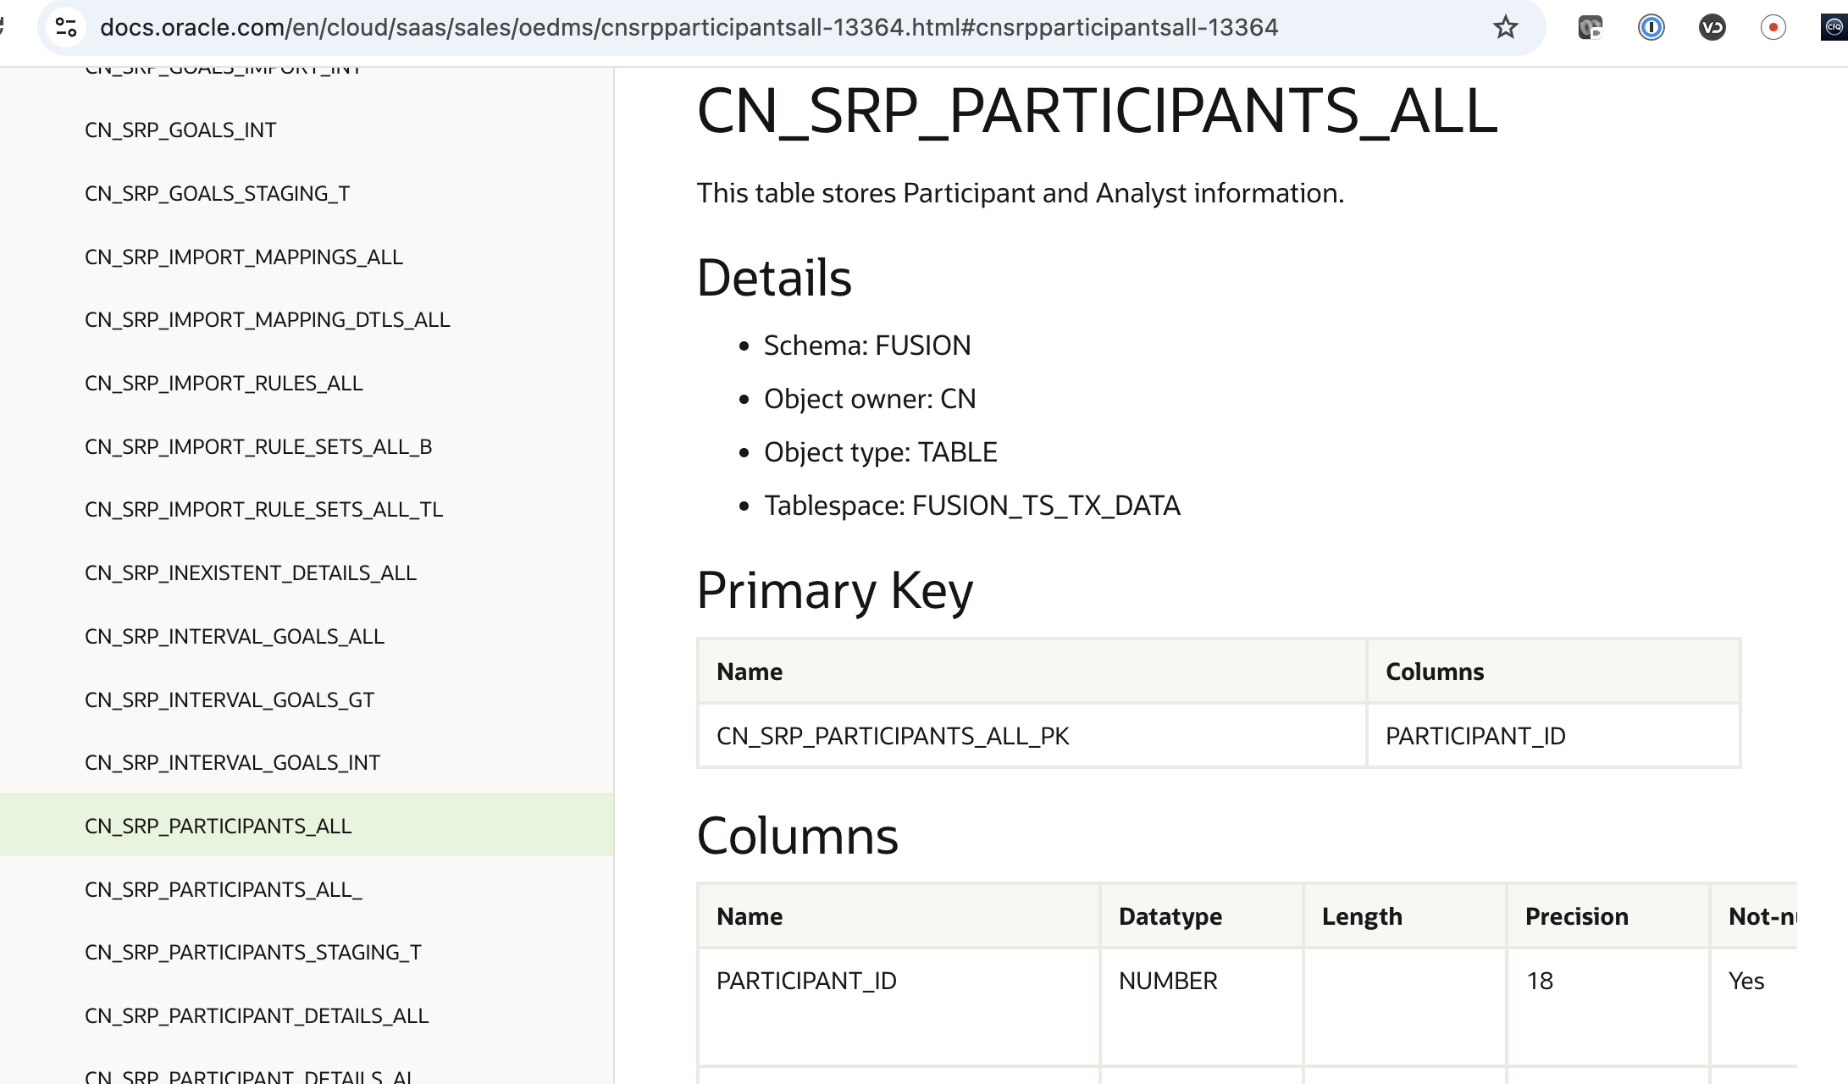Select CN_SRP_PARTICIPANT_DETAILS_ALL table link
Viewport: 1848px width, 1084px height.
[x=257, y=1015]
